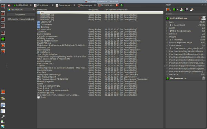The image size is (207, 129).
Task: Click the green status square in left sidebar
Action: click(x=3, y=39)
